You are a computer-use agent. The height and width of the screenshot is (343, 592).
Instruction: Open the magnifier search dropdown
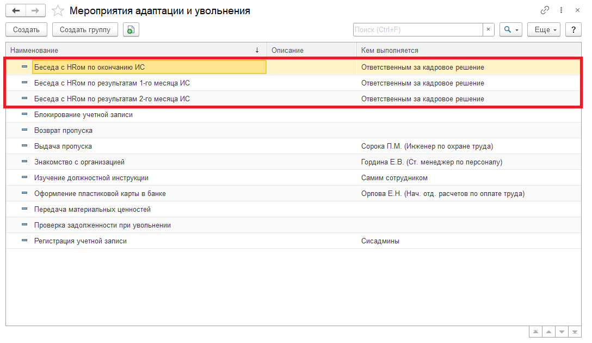click(511, 30)
